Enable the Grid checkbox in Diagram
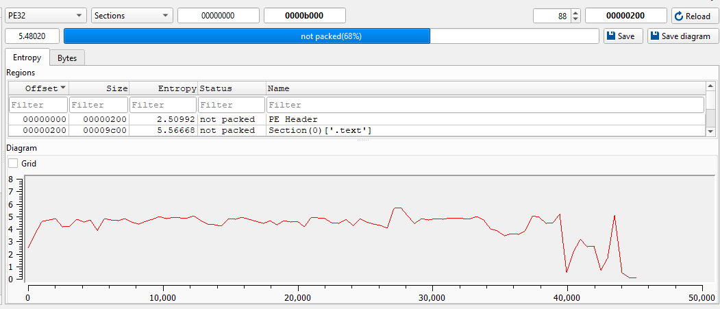720x309 pixels. tap(13, 164)
